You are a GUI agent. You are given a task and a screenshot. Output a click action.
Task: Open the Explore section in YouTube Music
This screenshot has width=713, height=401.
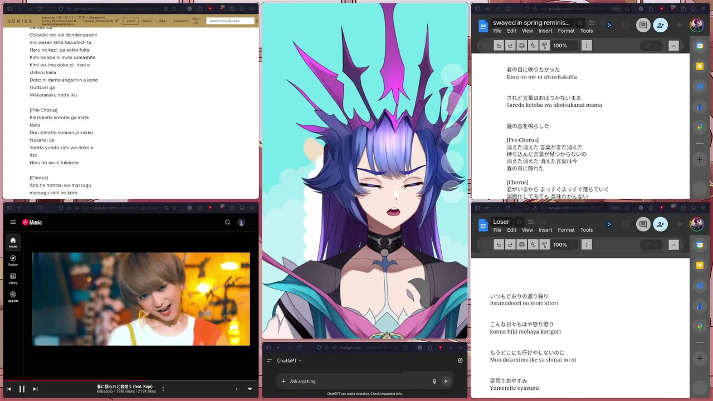13,260
